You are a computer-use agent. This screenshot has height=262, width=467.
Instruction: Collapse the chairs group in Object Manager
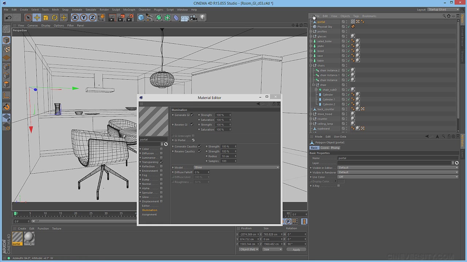[311, 65]
